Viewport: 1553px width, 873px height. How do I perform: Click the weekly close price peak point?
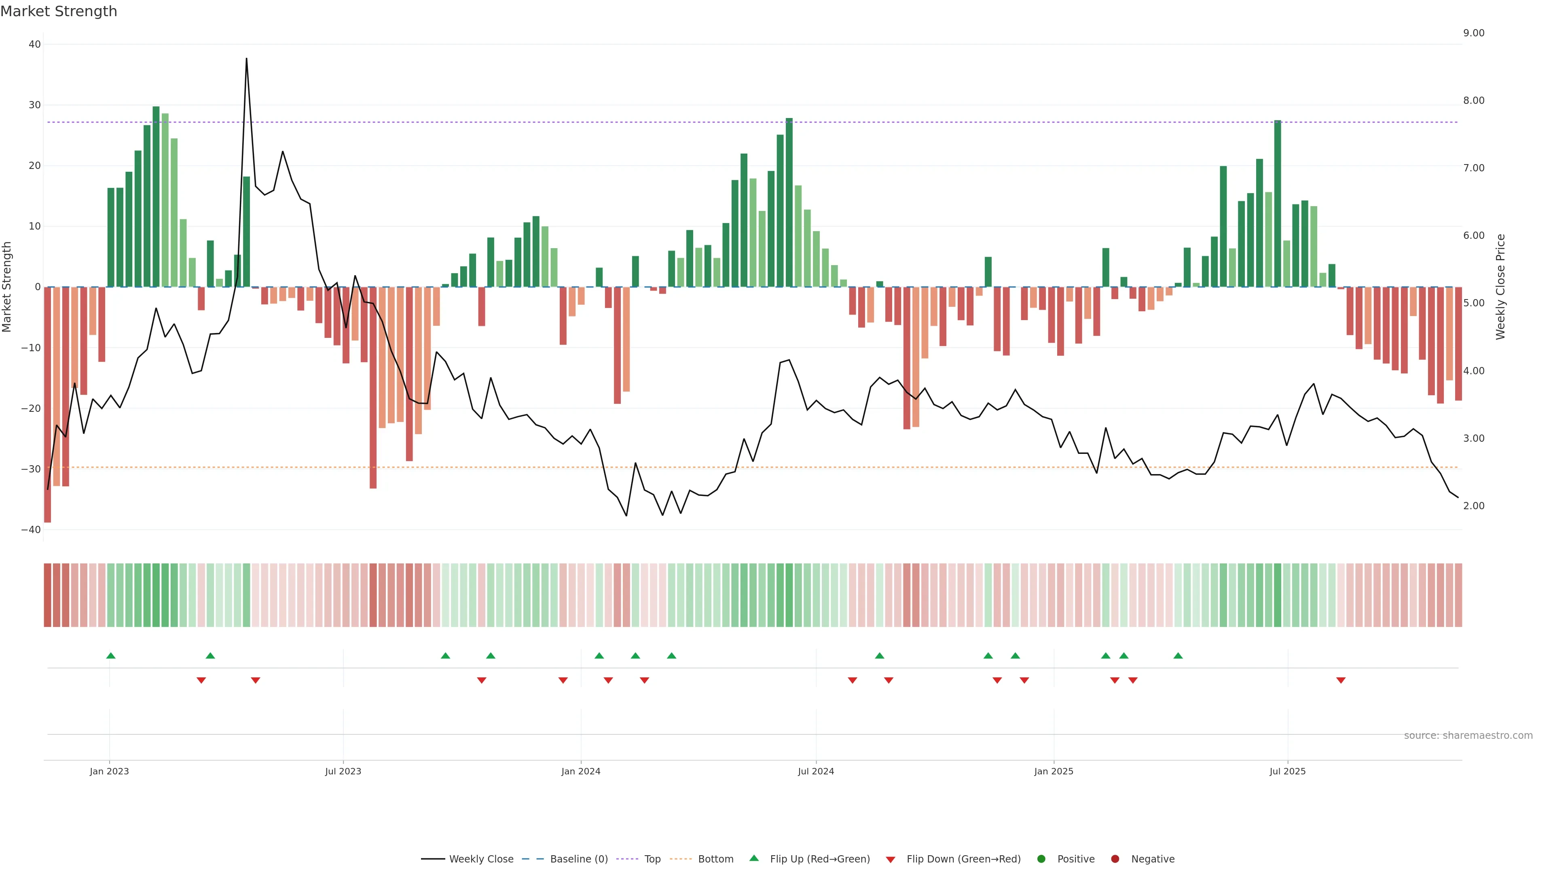pyautogui.click(x=247, y=59)
